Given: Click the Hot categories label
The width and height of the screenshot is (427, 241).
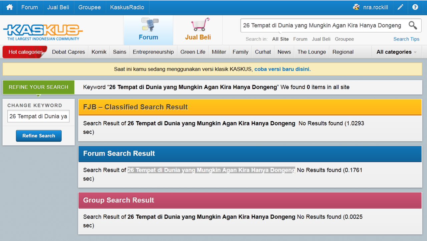Looking at the screenshot, I should [x=26, y=52].
